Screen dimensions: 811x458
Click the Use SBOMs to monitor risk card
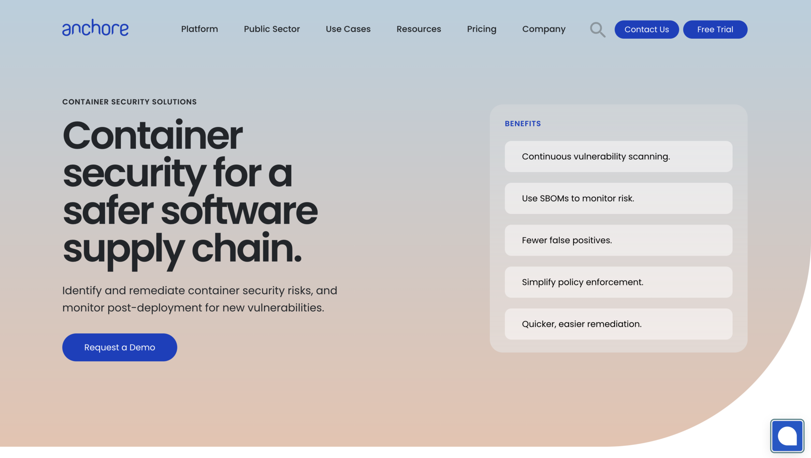[618, 198]
